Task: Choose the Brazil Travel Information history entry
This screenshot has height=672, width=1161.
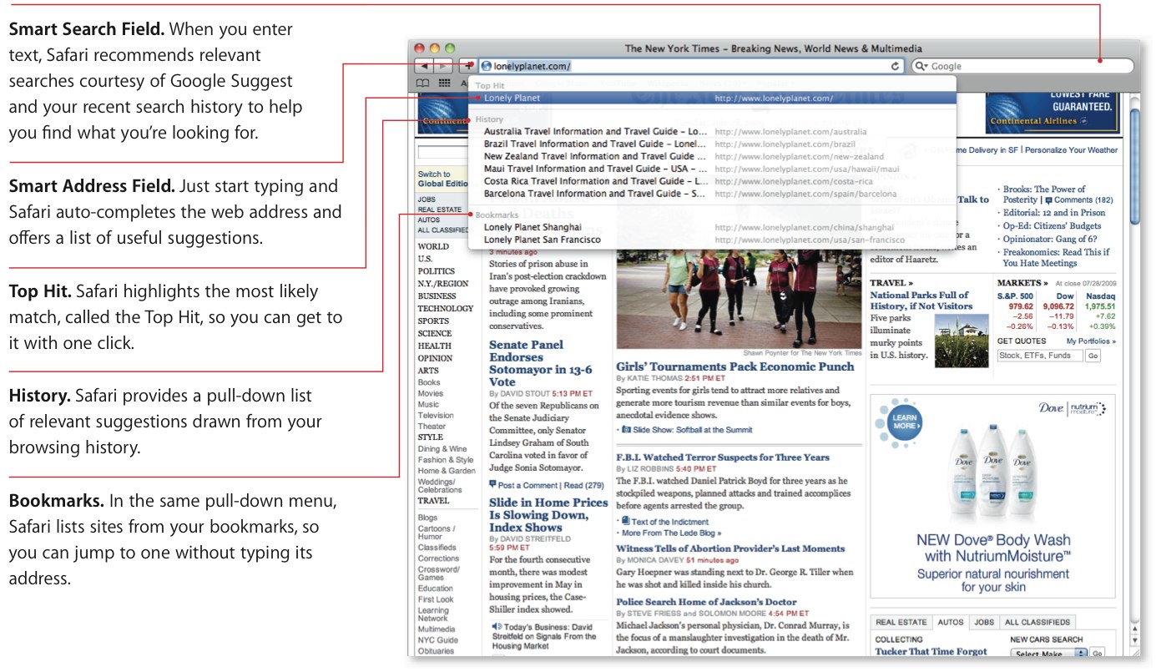Action: click(x=594, y=144)
